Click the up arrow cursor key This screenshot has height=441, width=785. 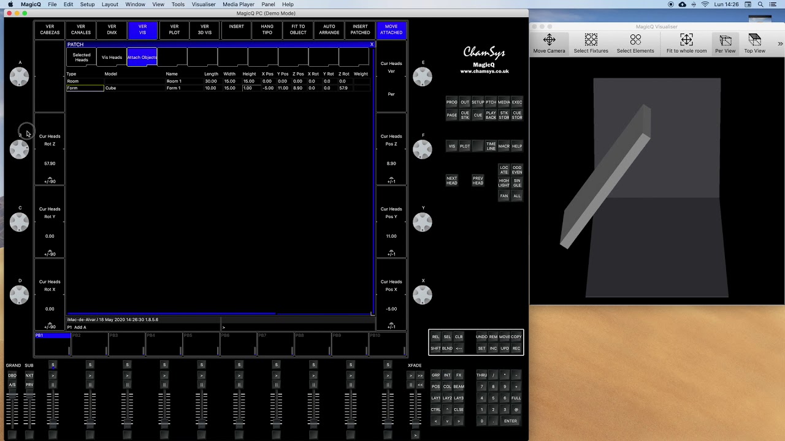(447, 410)
